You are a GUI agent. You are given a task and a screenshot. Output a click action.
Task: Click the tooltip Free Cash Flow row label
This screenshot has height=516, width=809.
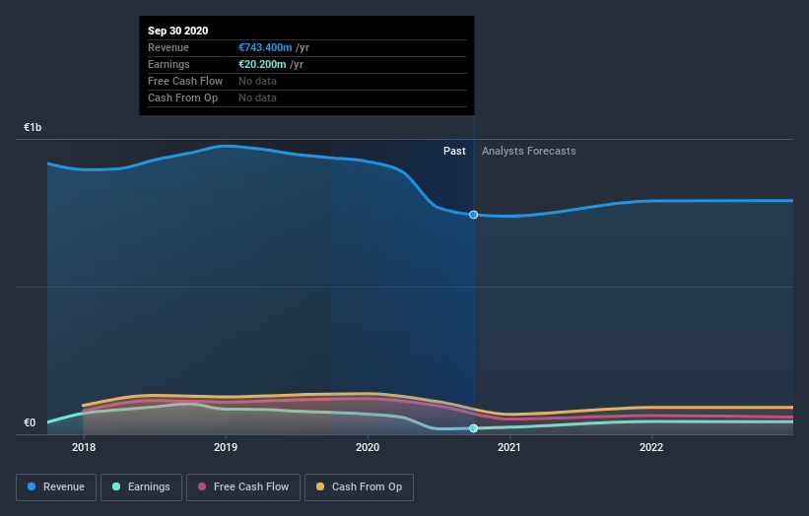coord(185,81)
